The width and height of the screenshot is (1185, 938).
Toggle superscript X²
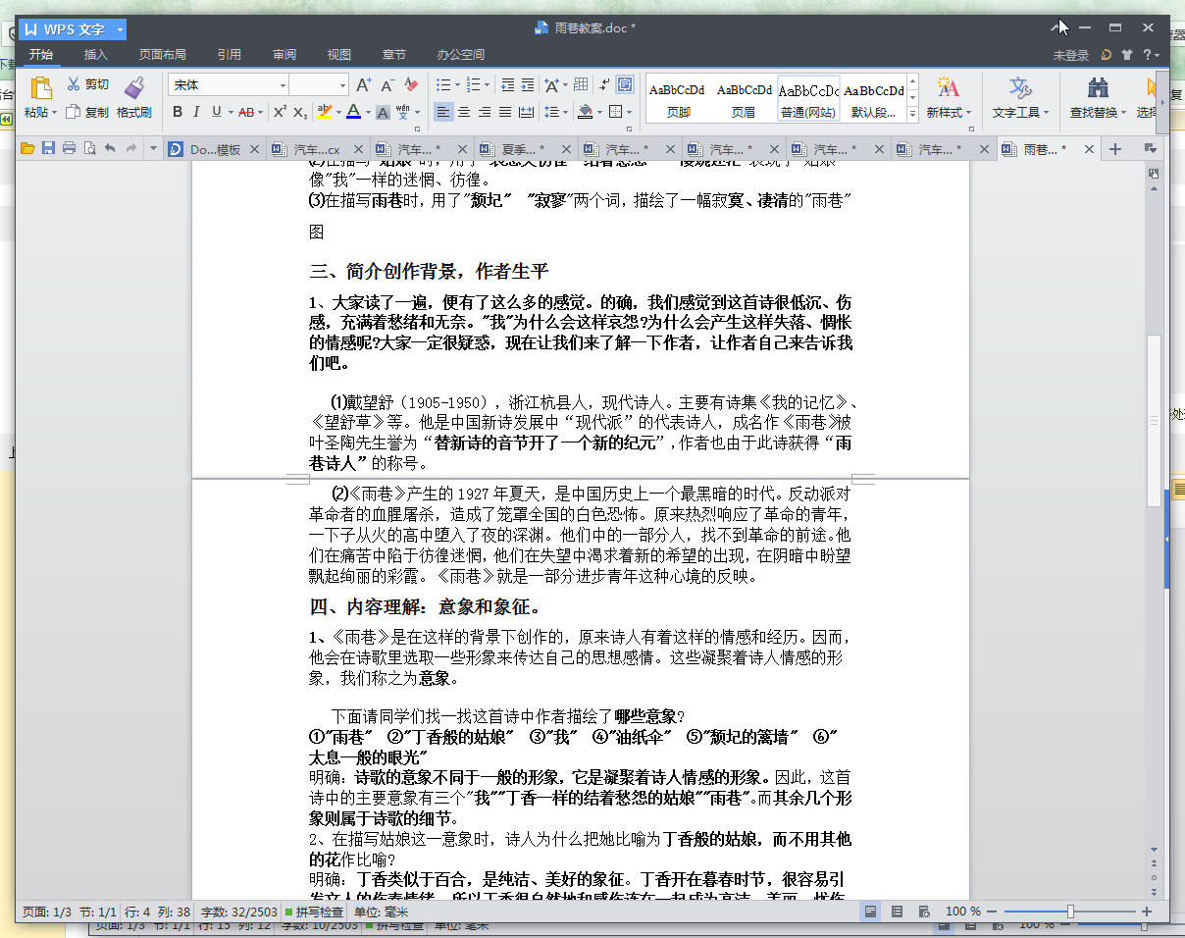pyautogui.click(x=280, y=112)
